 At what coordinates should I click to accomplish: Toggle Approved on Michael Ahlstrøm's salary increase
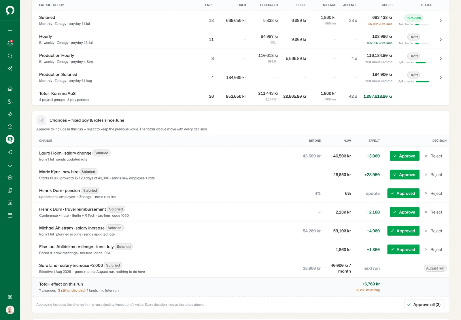click(x=403, y=231)
